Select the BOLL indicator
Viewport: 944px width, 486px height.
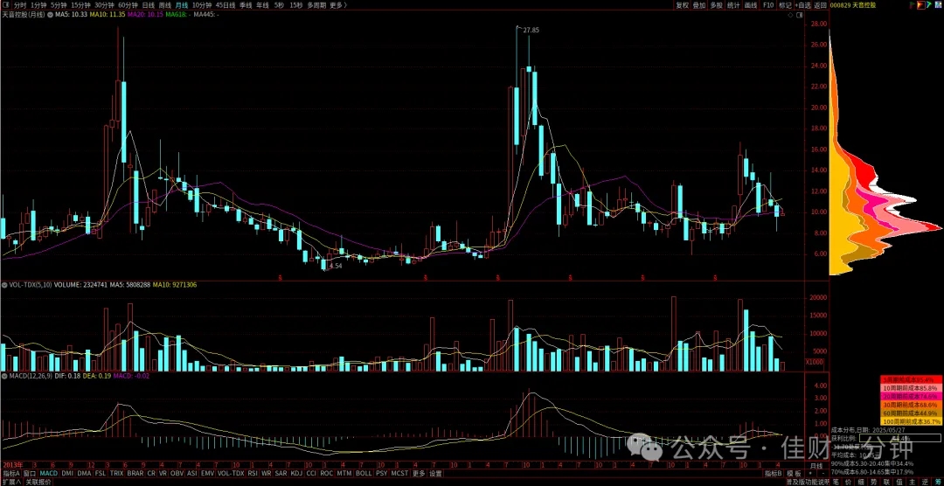coord(364,474)
